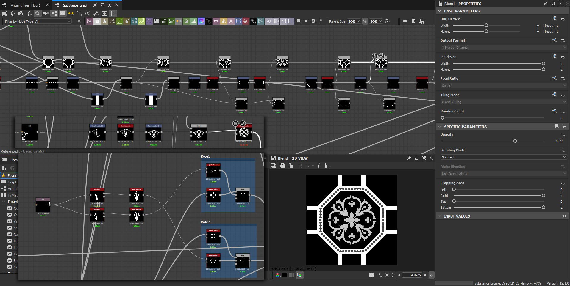Align selected nodes vertically
The height and width of the screenshot is (286, 570).
click(x=413, y=21)
